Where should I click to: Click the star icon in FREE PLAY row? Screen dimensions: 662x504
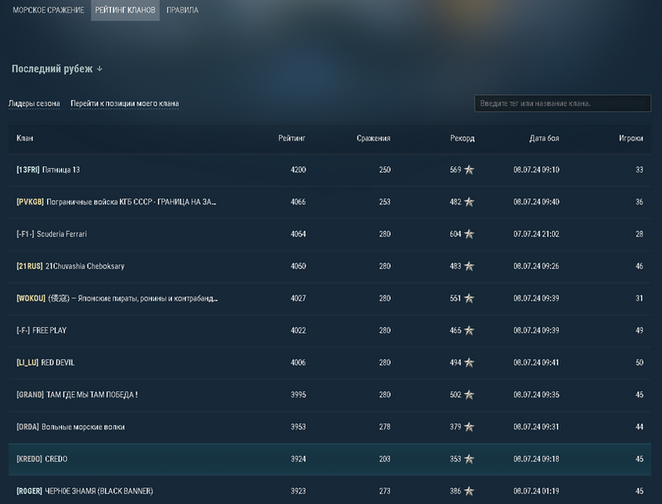click(x=469, y=331)
